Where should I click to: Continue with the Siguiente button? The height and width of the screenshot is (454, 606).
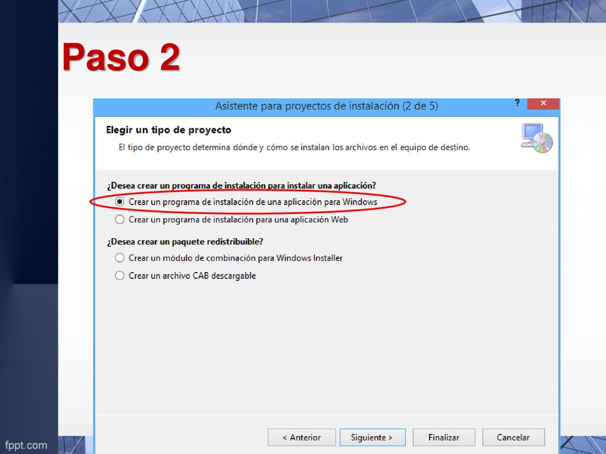pyautogui.click(x=372, y=437)
